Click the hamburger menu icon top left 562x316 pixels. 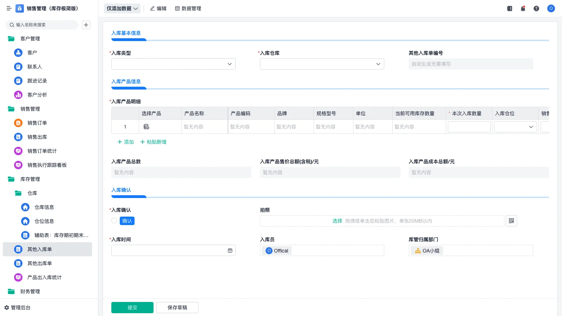click(x=9, y=8)
